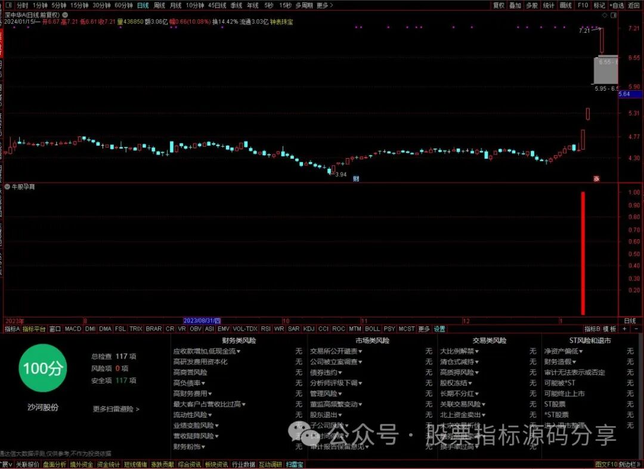Select the MACD indicator
The height and width of the screenshot is (469, 644).
[x=73, y=329]
